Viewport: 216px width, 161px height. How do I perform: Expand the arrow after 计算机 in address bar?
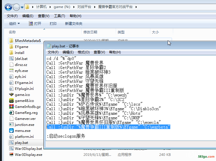tap(50, 7)
